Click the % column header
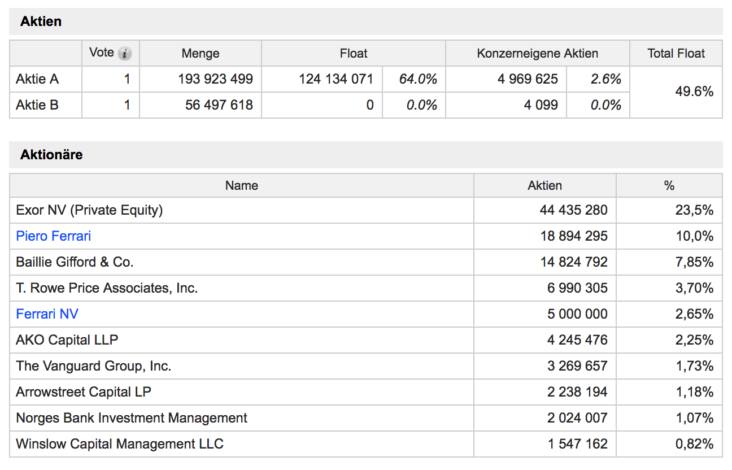Screen dimensions: 732x470 click(669, 185)
